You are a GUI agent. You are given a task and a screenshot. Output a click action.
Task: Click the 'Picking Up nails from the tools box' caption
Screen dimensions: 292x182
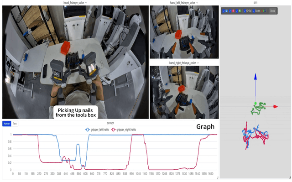[x=76, y=113]
